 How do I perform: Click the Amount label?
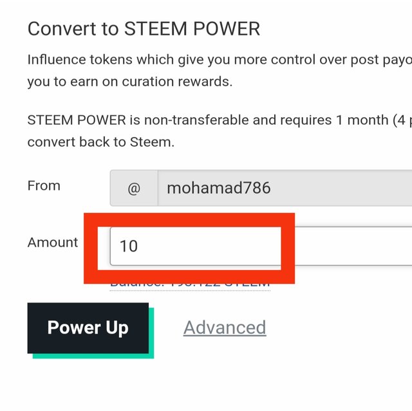coord(52,242)
